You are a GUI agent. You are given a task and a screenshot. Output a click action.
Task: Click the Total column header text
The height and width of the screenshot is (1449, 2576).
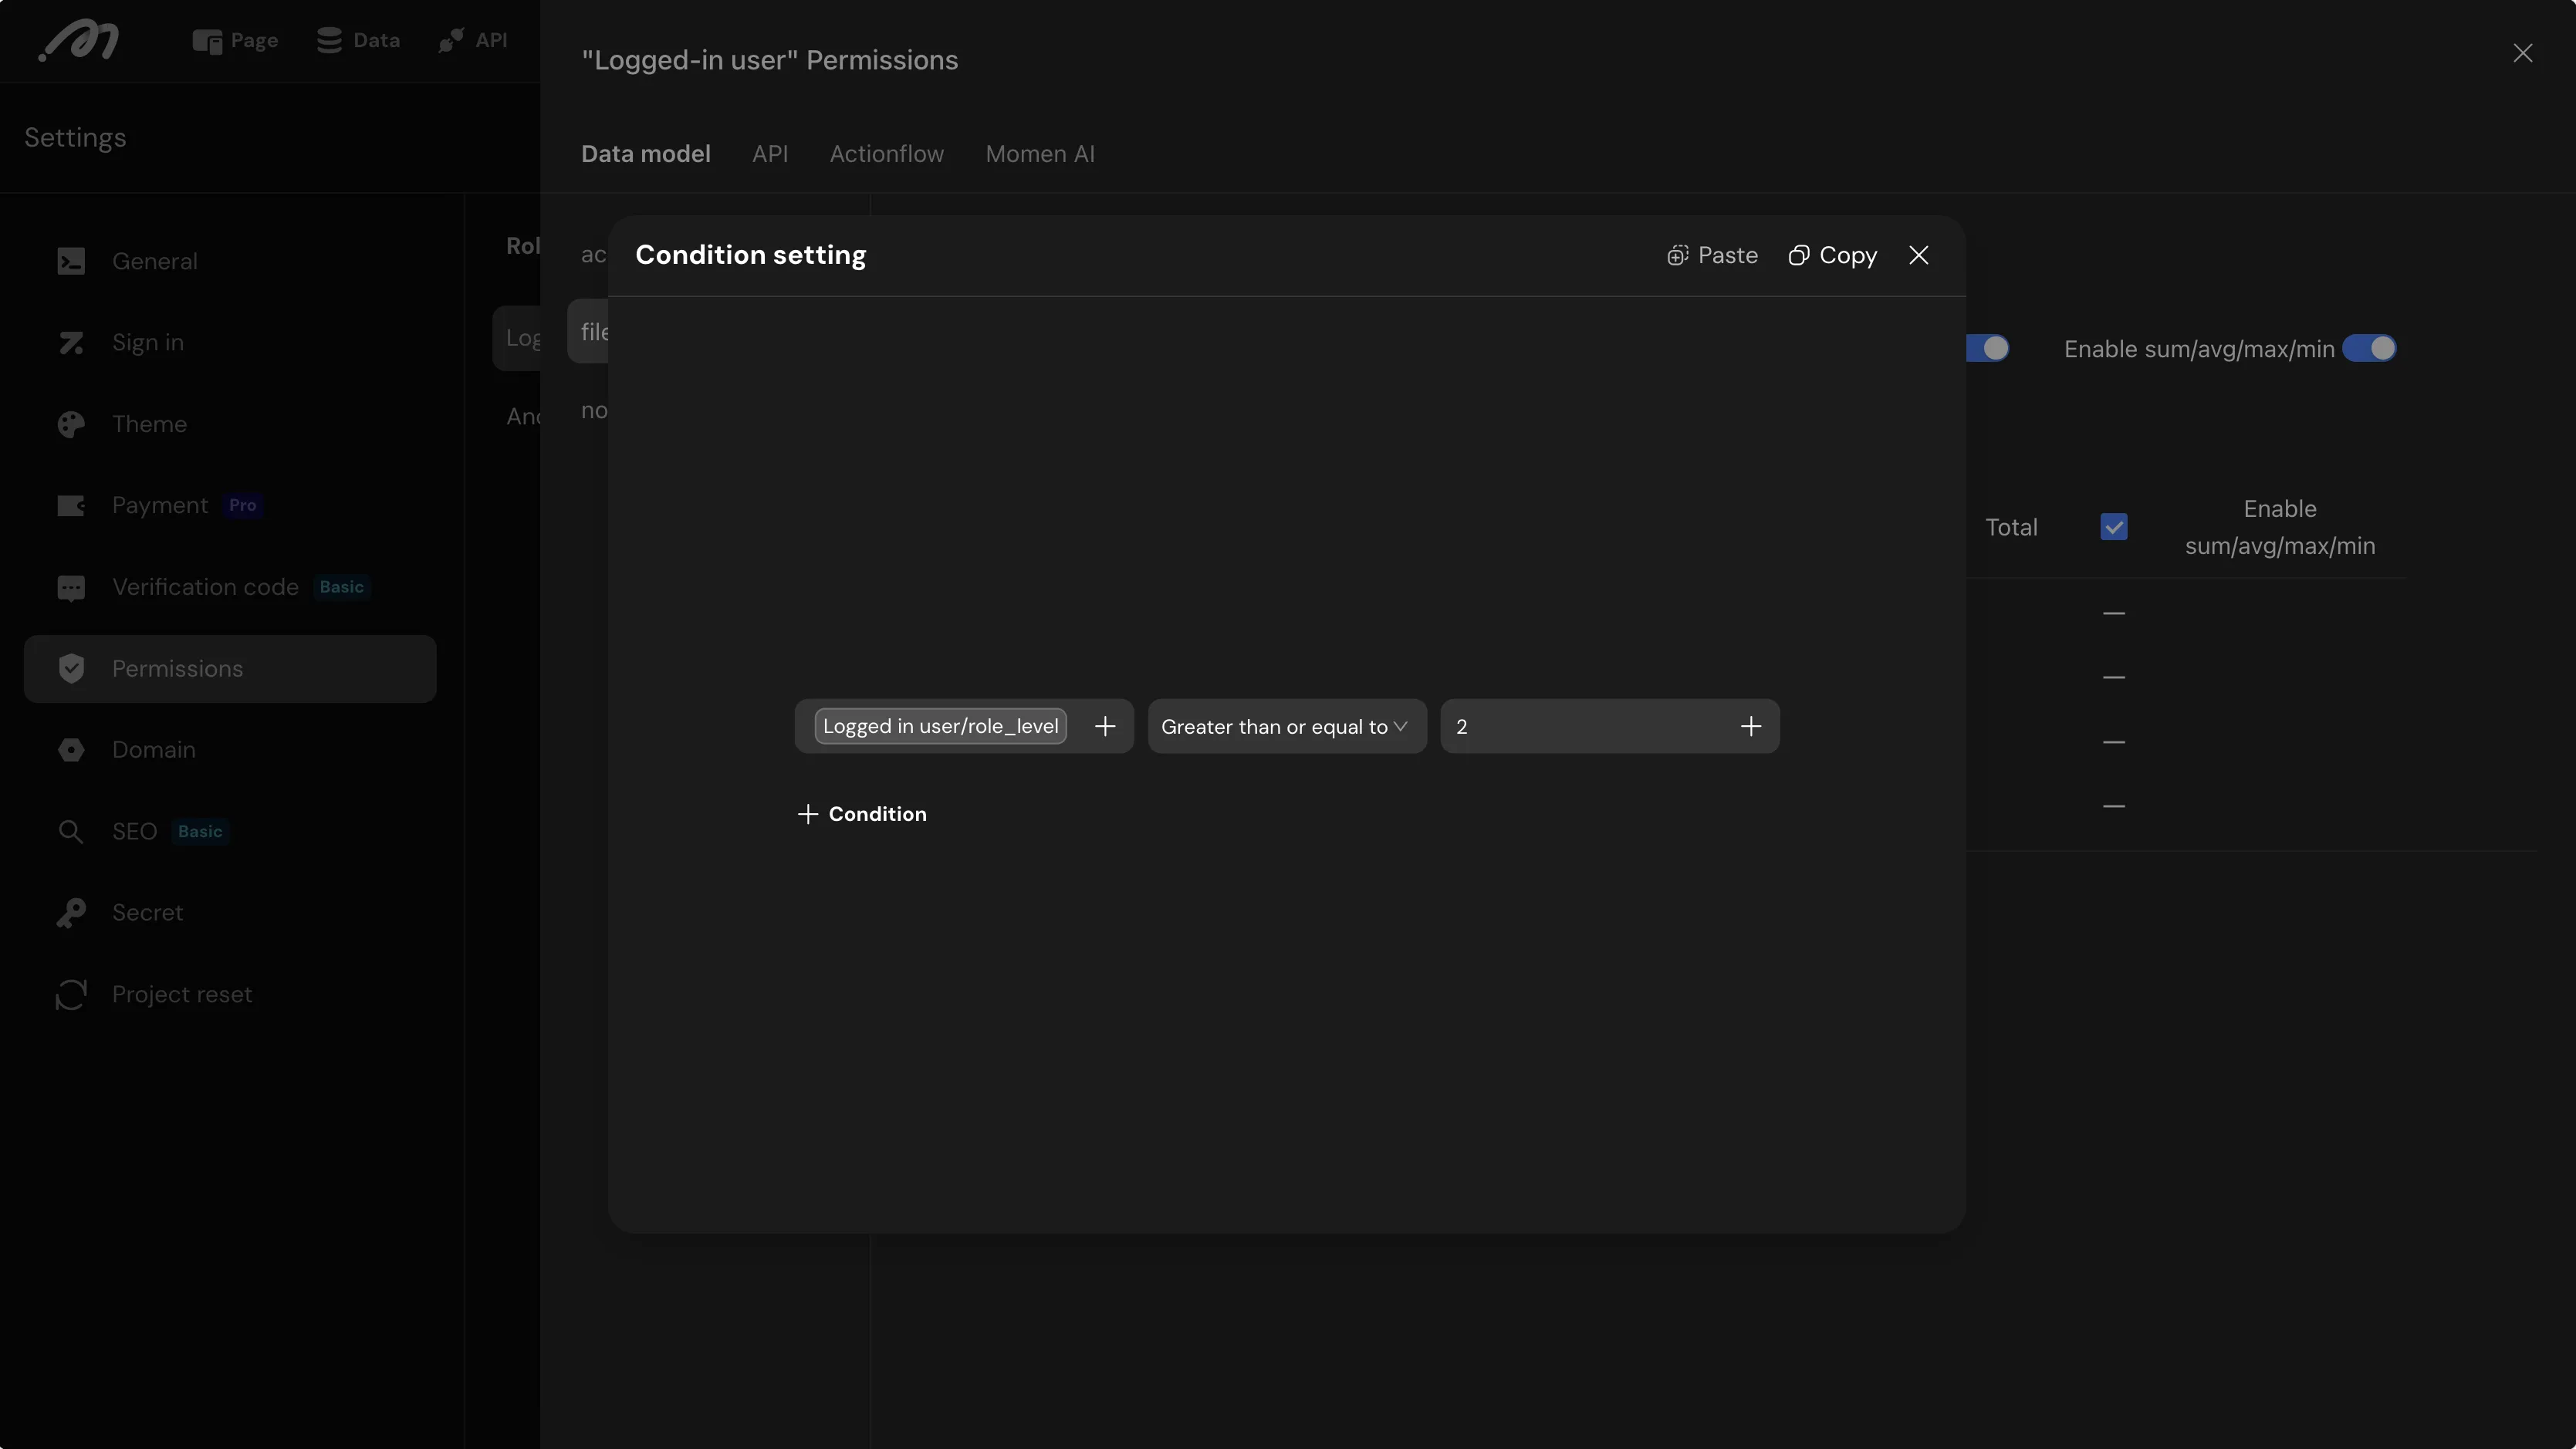[2011, 528]
